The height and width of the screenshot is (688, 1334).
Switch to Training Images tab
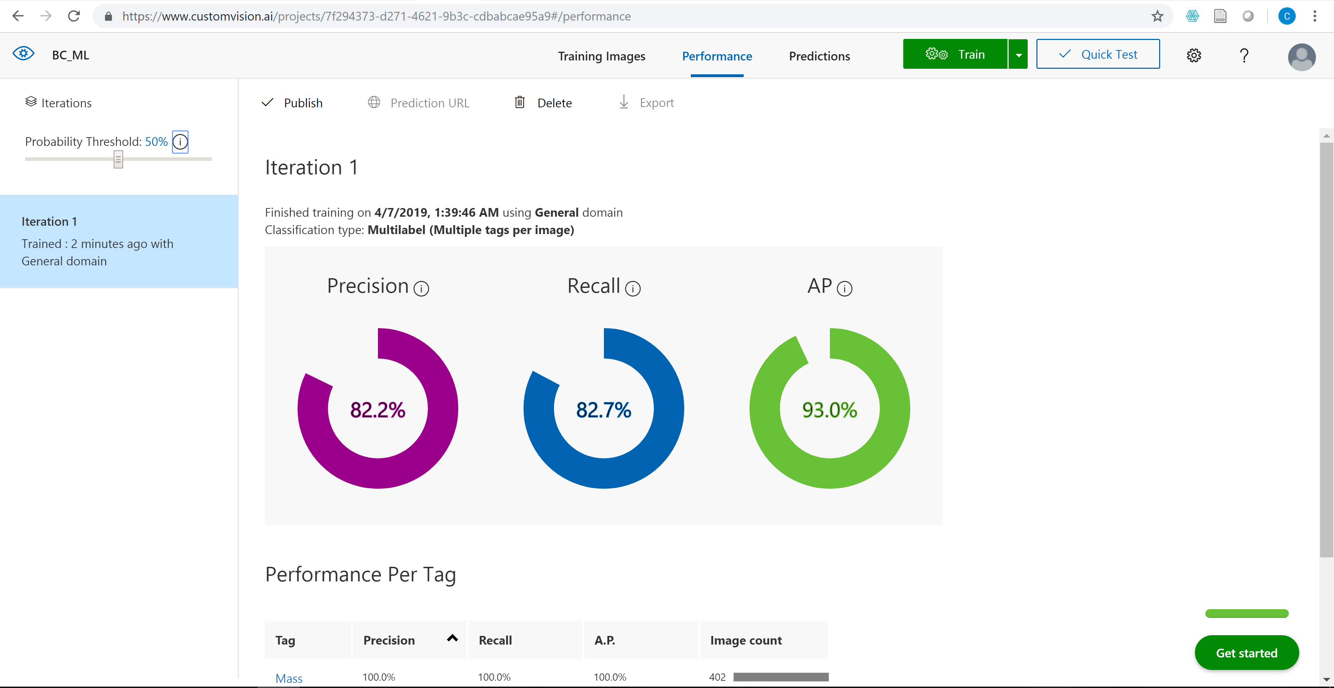coord(601,56)
